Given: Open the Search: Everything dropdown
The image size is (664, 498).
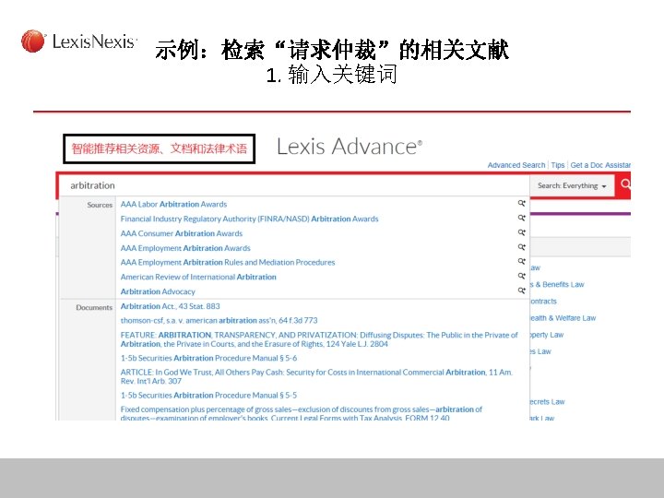Looking at the screenshot, I should 572,185.
